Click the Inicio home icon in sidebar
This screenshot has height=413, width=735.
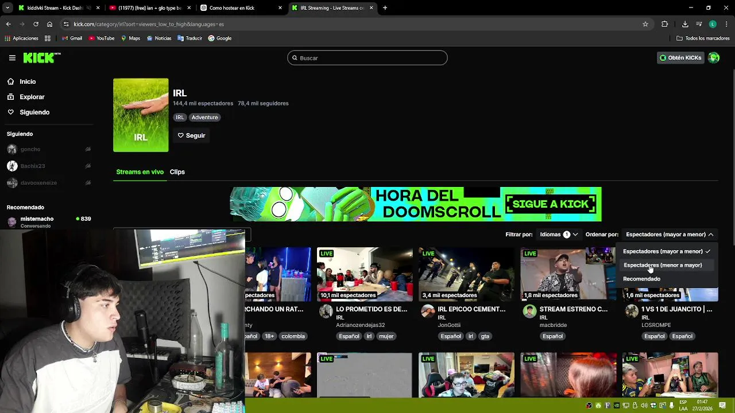pyautogui.click(x=11, y=81)
